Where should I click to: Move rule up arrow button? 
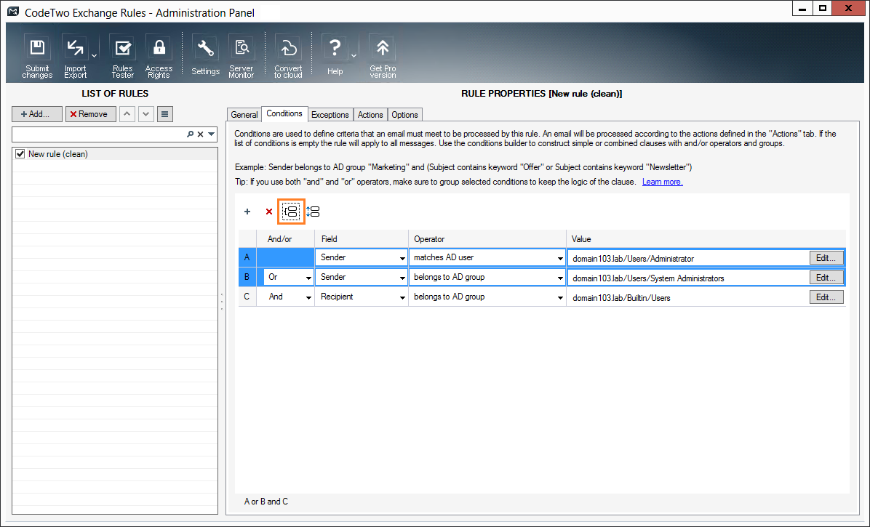(127, 114)
